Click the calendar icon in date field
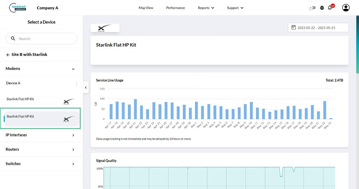The width and height of the screenshot is (359, 189). coord(293,28)
